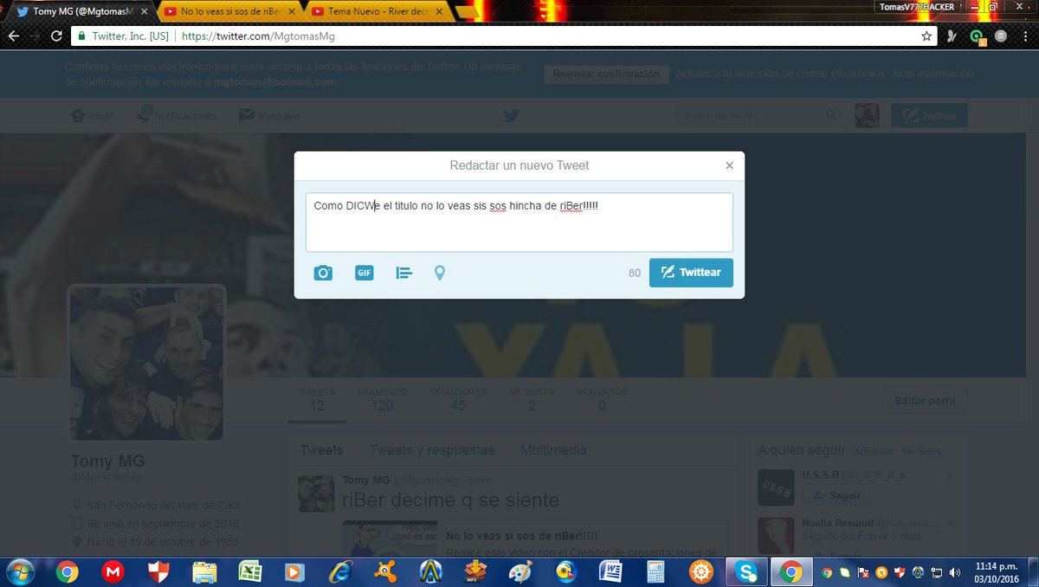View the Siguiendo 120 count
The width and height of the screenshot is (1039, 587).
click(381, 400)
